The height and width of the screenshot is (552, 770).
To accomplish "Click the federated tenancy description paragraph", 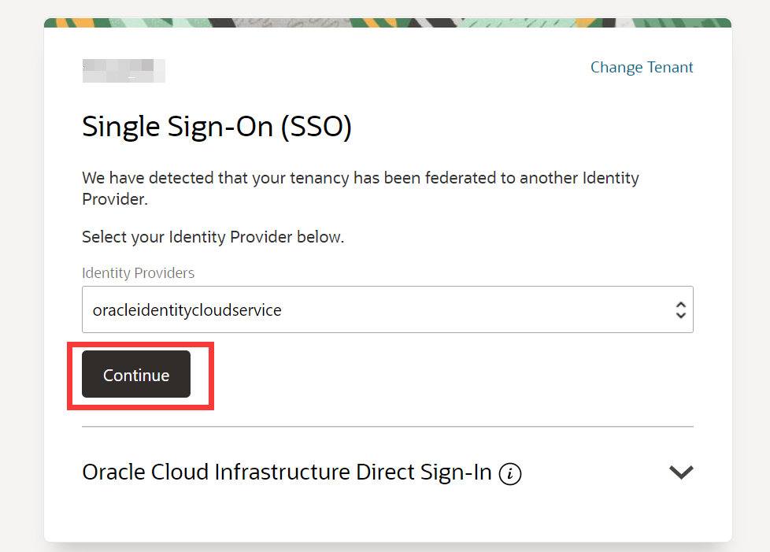I will click(361, 188).
